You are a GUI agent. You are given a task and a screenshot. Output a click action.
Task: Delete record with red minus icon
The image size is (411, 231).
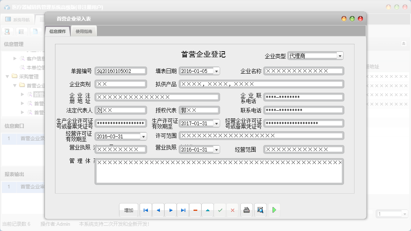195,210
